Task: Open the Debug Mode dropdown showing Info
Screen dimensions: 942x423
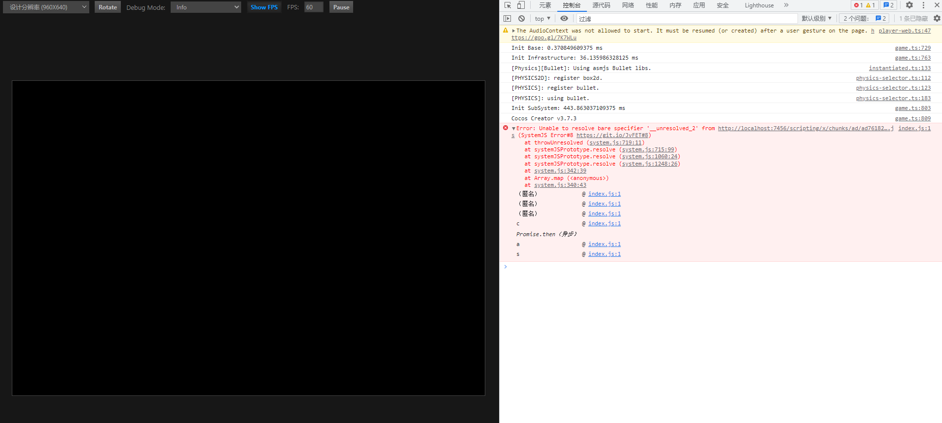Action: (x=206, y=7)
